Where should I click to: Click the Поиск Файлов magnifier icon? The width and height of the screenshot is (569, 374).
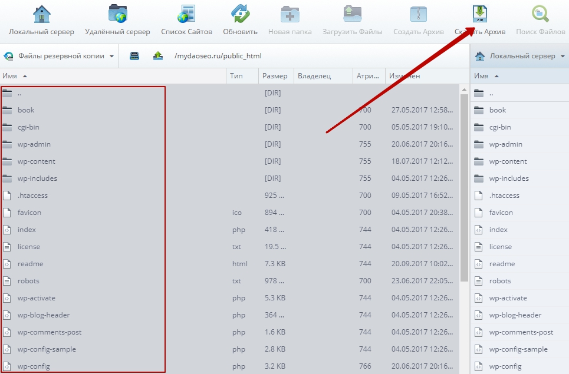540,14
